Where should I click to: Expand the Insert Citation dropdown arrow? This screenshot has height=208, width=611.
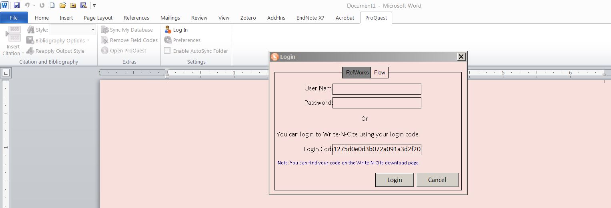click(x=23, y=54)
